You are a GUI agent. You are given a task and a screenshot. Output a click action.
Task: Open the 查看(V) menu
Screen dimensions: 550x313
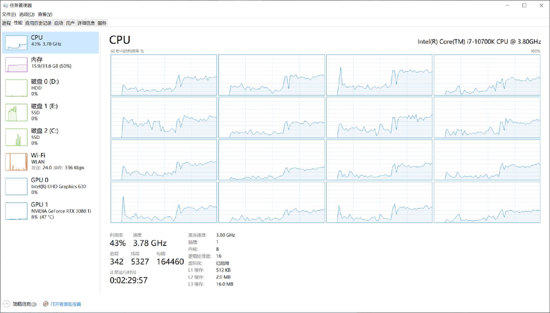coord(45,14)
